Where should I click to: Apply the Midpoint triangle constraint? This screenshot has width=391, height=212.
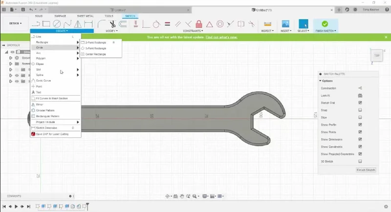(x=210, y=24)
